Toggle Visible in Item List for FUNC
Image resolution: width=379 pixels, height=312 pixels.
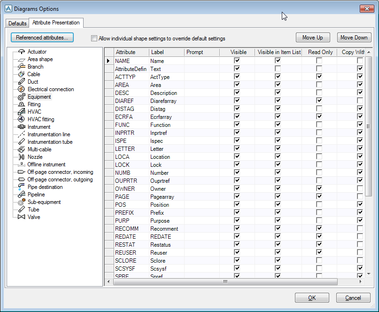tap(278, 125)
